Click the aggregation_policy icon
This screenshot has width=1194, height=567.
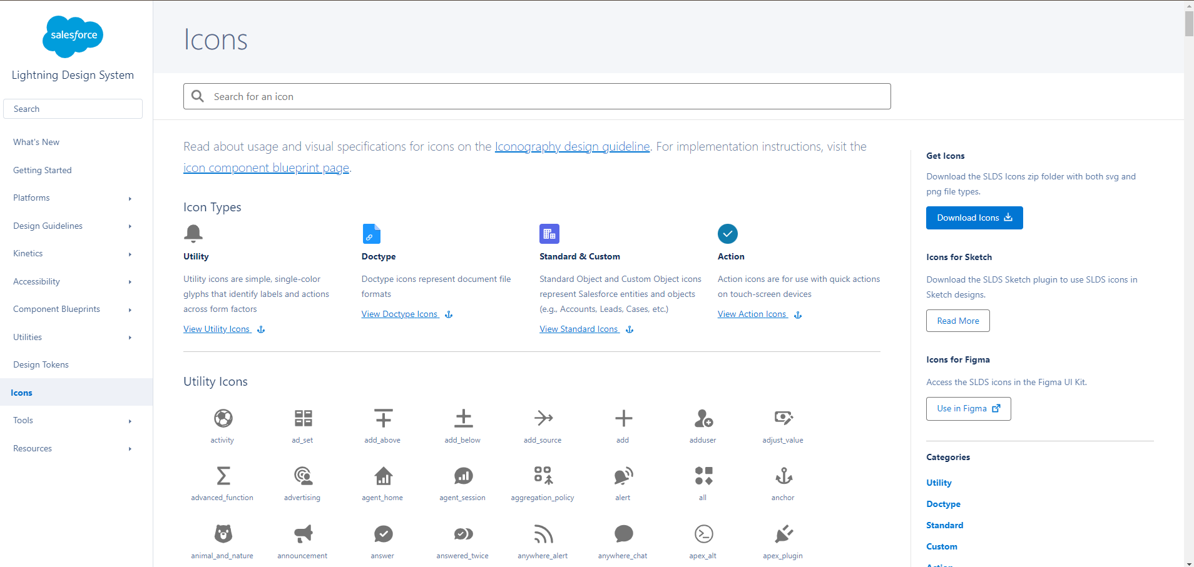(x=543, y=476)
